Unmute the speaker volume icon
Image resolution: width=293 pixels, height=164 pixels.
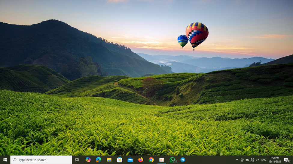pos(257,160)
